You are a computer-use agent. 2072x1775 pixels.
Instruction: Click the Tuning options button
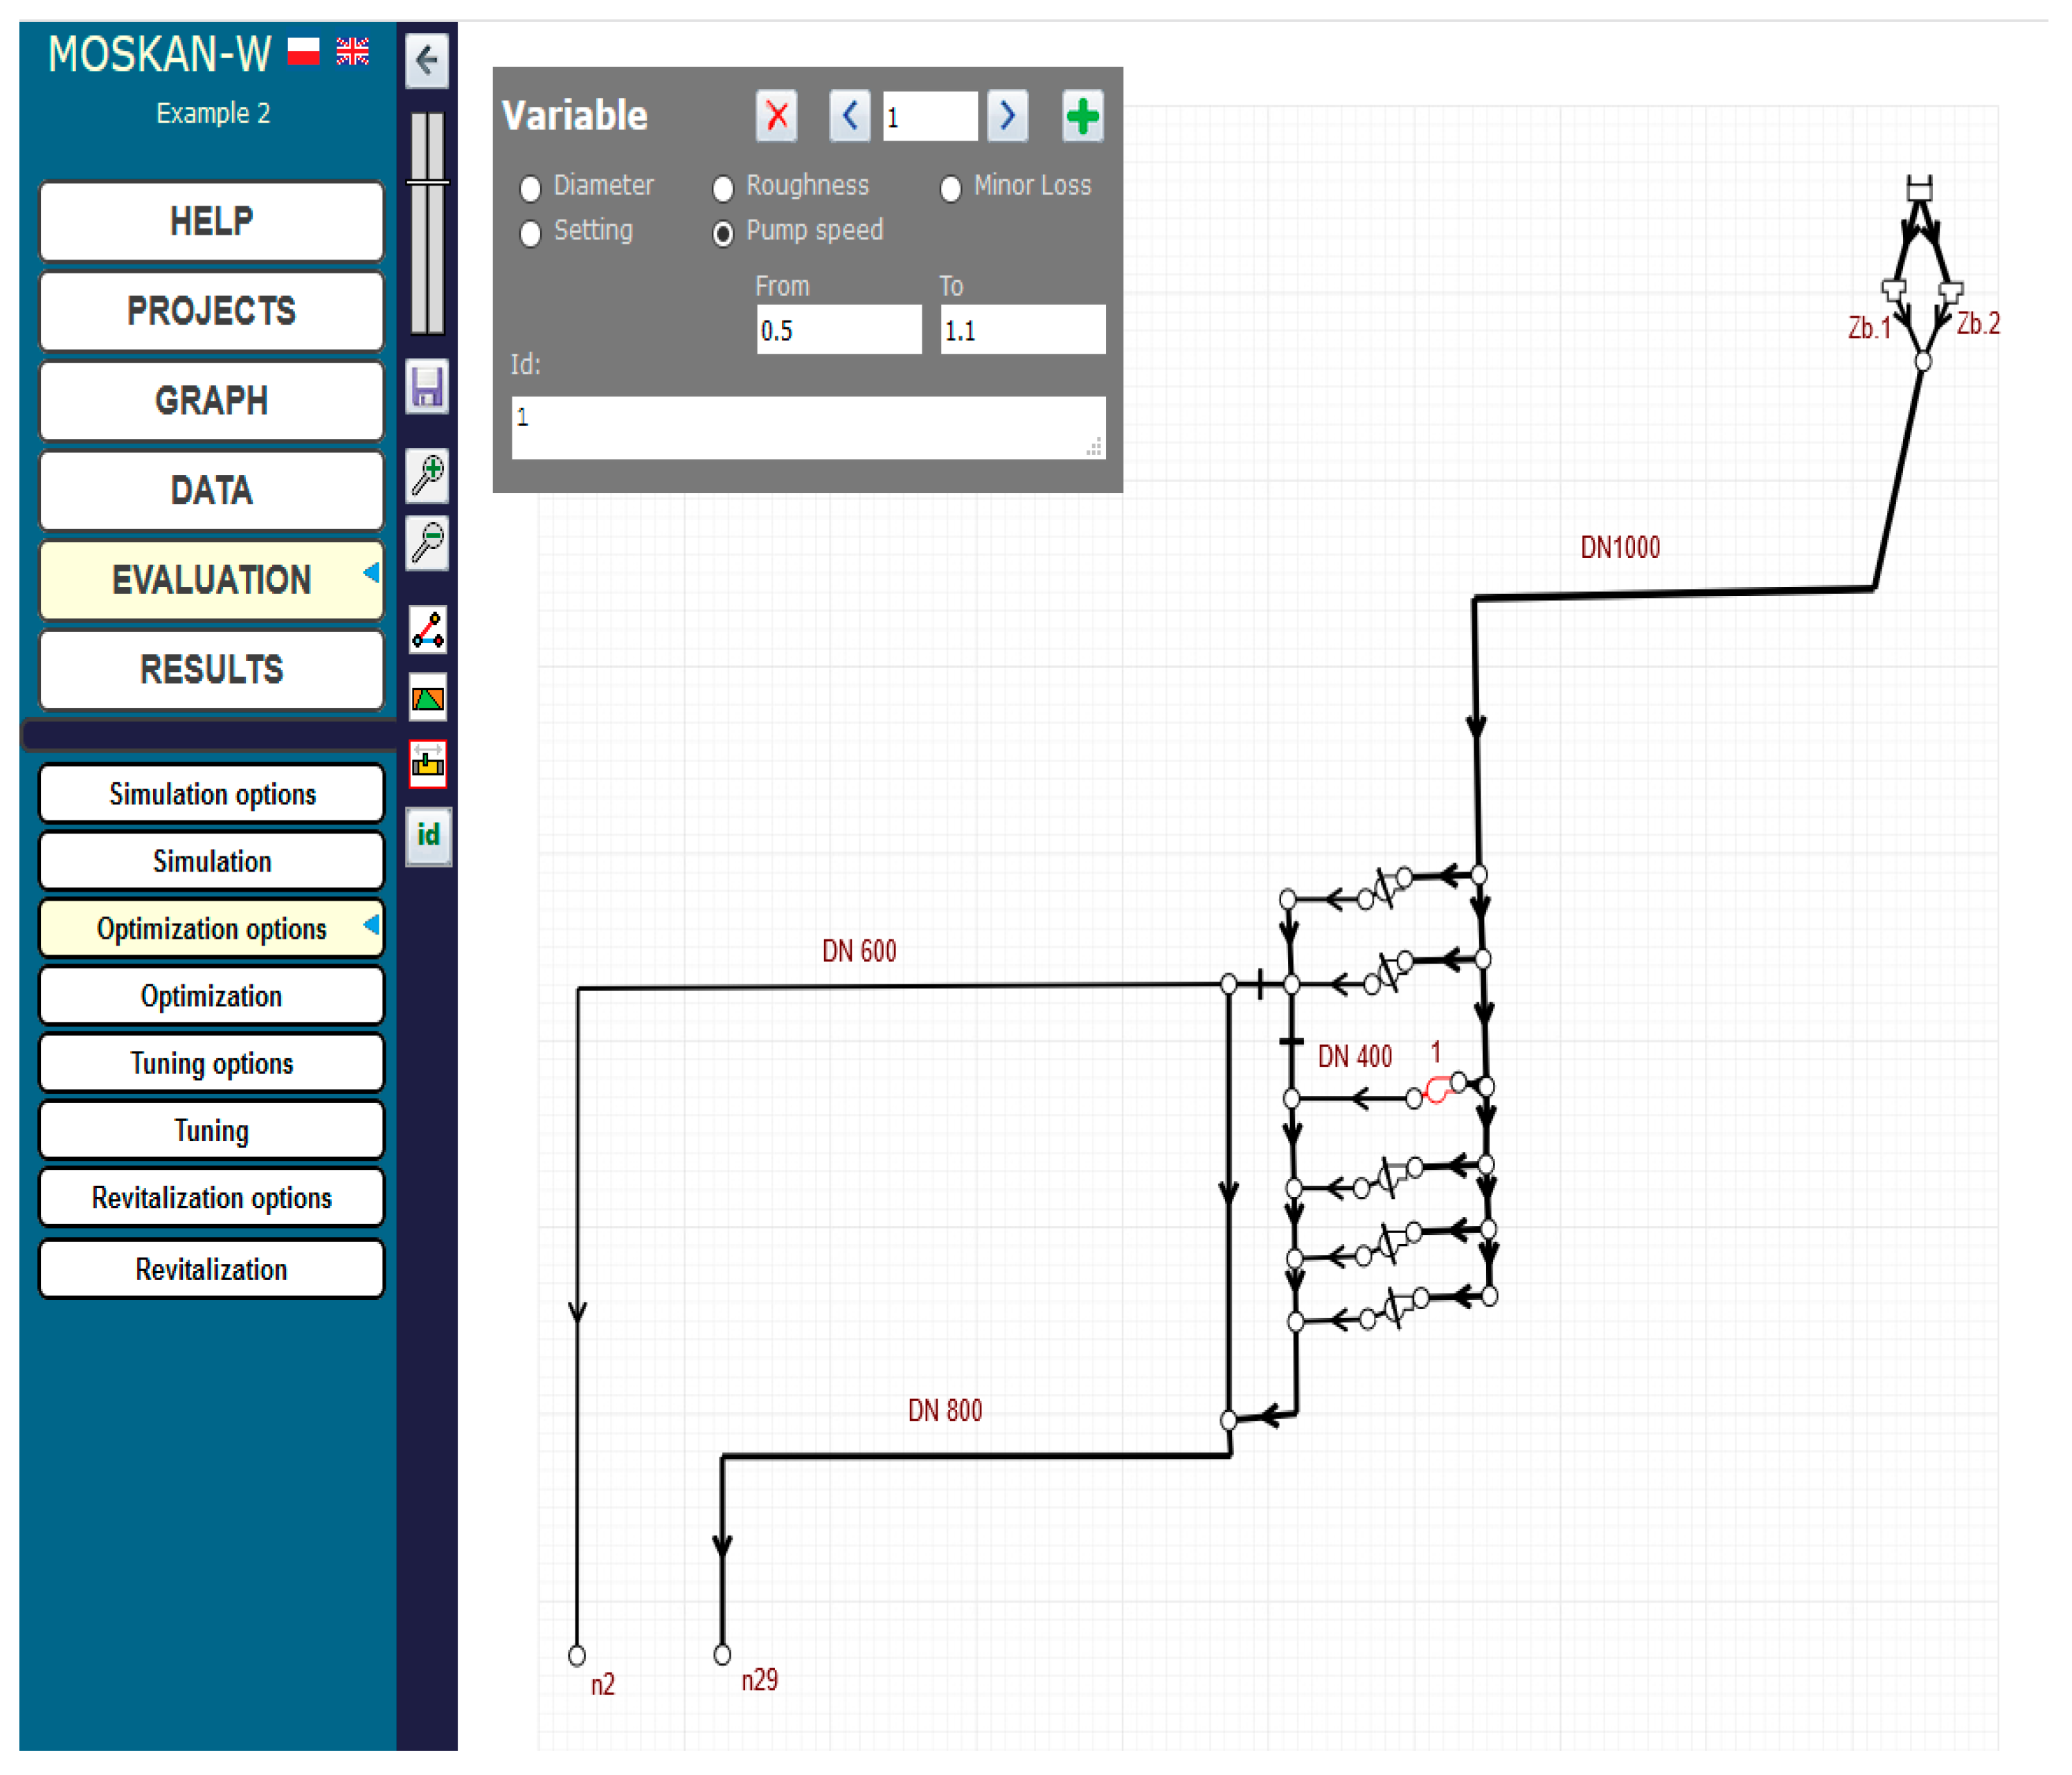(x=212, y=1063)
